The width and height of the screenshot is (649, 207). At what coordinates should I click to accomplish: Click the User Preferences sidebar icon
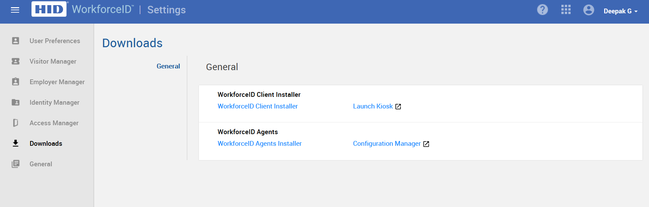[15, 41]
